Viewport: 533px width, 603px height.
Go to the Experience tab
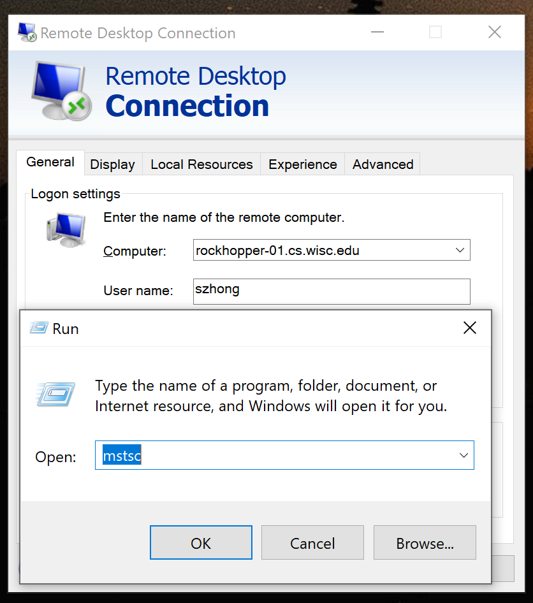[302, 164]
